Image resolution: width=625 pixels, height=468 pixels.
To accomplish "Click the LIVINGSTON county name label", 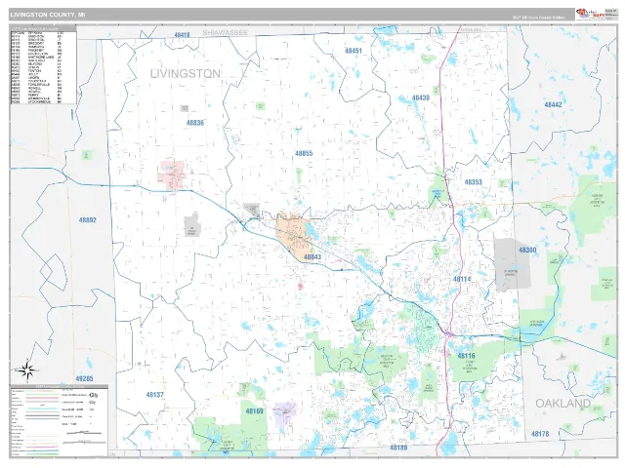I will pos(185,74).
